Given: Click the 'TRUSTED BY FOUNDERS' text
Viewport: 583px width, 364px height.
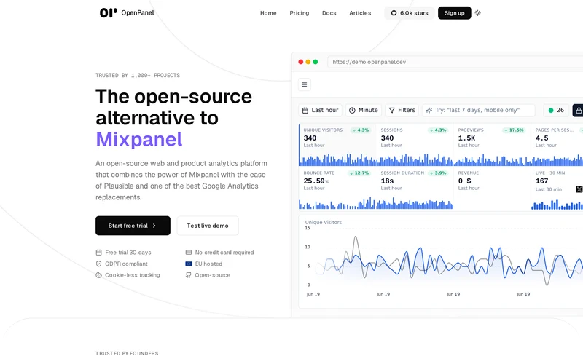Looking at the screenshot, I should coord(127,353).
